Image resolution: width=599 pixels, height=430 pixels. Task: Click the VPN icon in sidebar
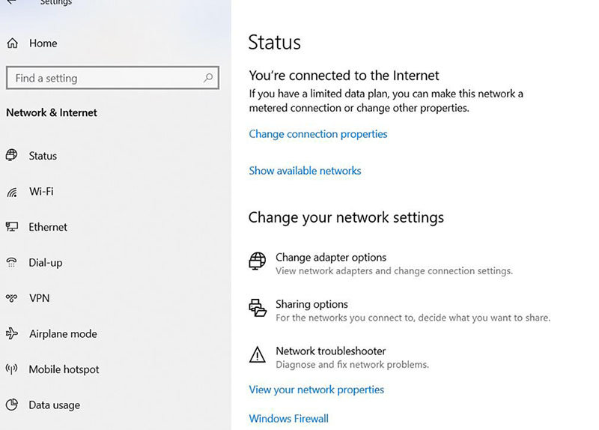(11, 297)
